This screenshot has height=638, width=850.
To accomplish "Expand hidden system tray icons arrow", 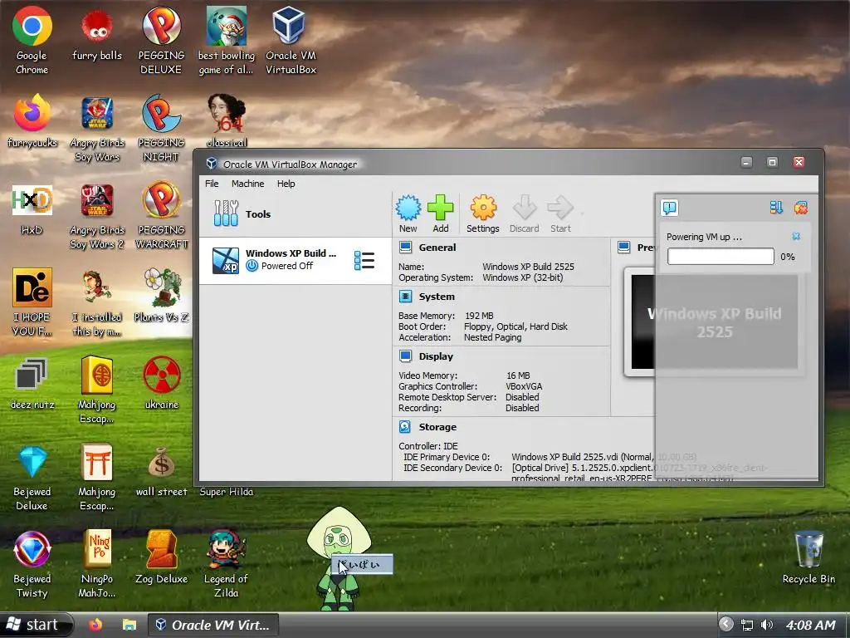I will point(725,625).
